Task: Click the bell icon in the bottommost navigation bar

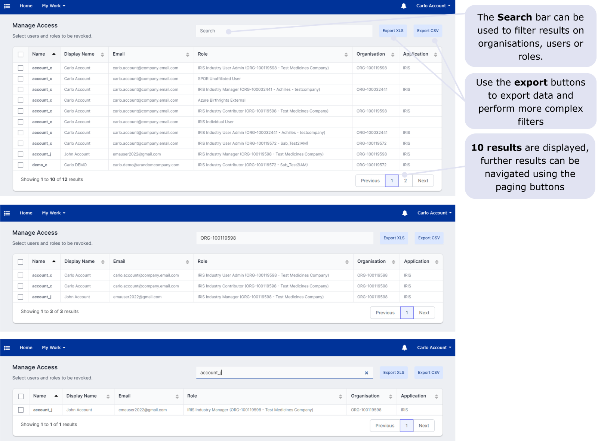Action: [404, 348]
